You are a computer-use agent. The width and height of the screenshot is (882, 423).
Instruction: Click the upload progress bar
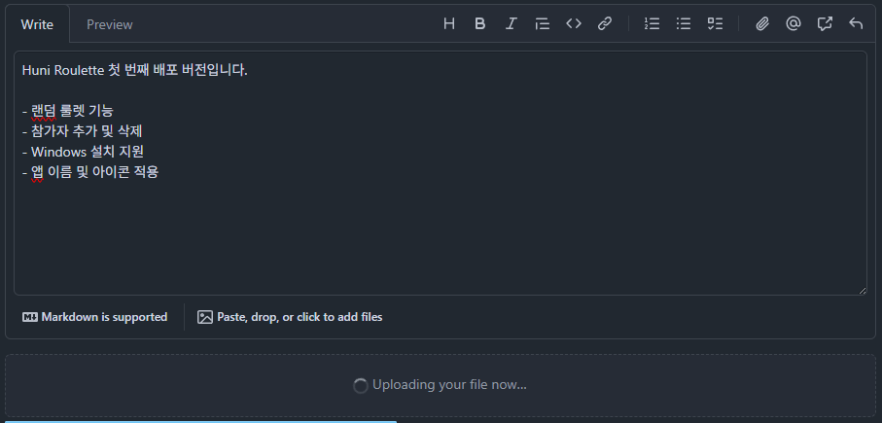click(x=201, y=421)
